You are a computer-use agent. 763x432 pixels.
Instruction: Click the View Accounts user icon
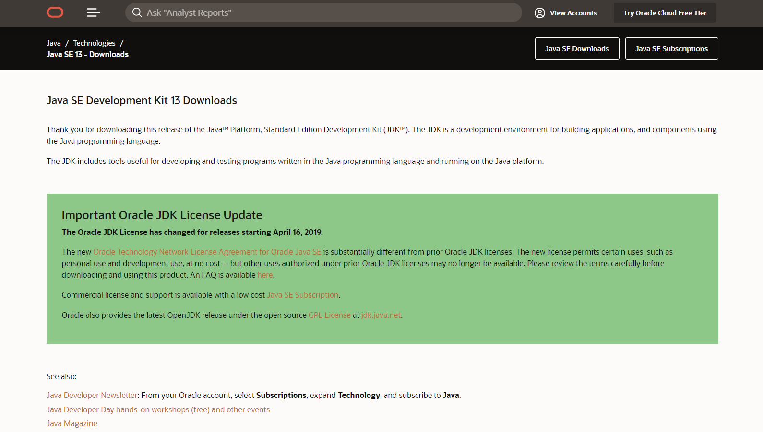click(x=540, y=13)
